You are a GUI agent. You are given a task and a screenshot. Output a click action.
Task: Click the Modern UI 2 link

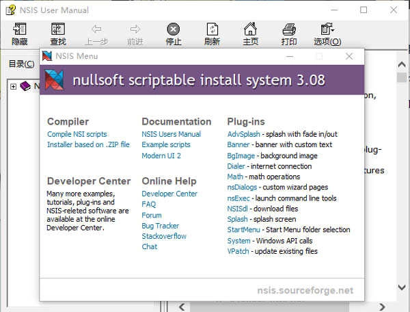click(x=161, y=156)
